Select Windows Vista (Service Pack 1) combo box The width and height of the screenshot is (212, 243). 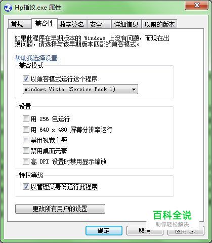pos(80,89)
